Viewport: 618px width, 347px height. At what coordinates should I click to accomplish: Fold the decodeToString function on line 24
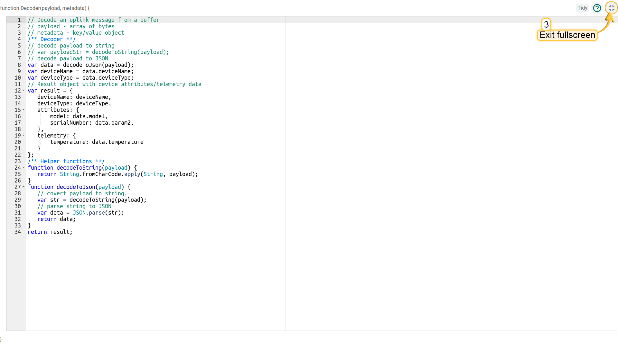[x=23, y=168]
